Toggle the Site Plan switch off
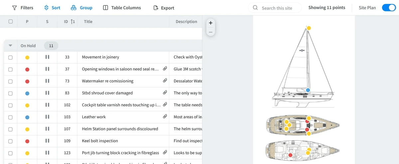 388,8
